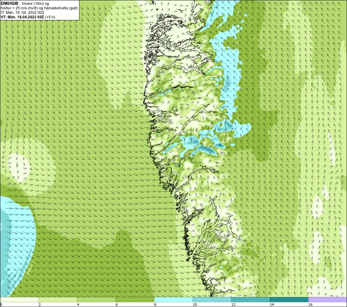The width and height of the screenshot is (347, 307).
Task: Click the legend value "12"
Action: (233, 305)
